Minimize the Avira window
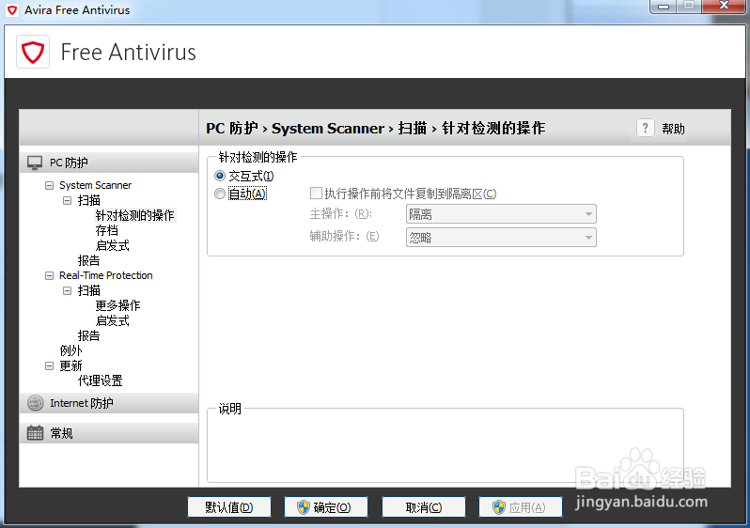This screenshot has height=528, width=750. point(664,6)
